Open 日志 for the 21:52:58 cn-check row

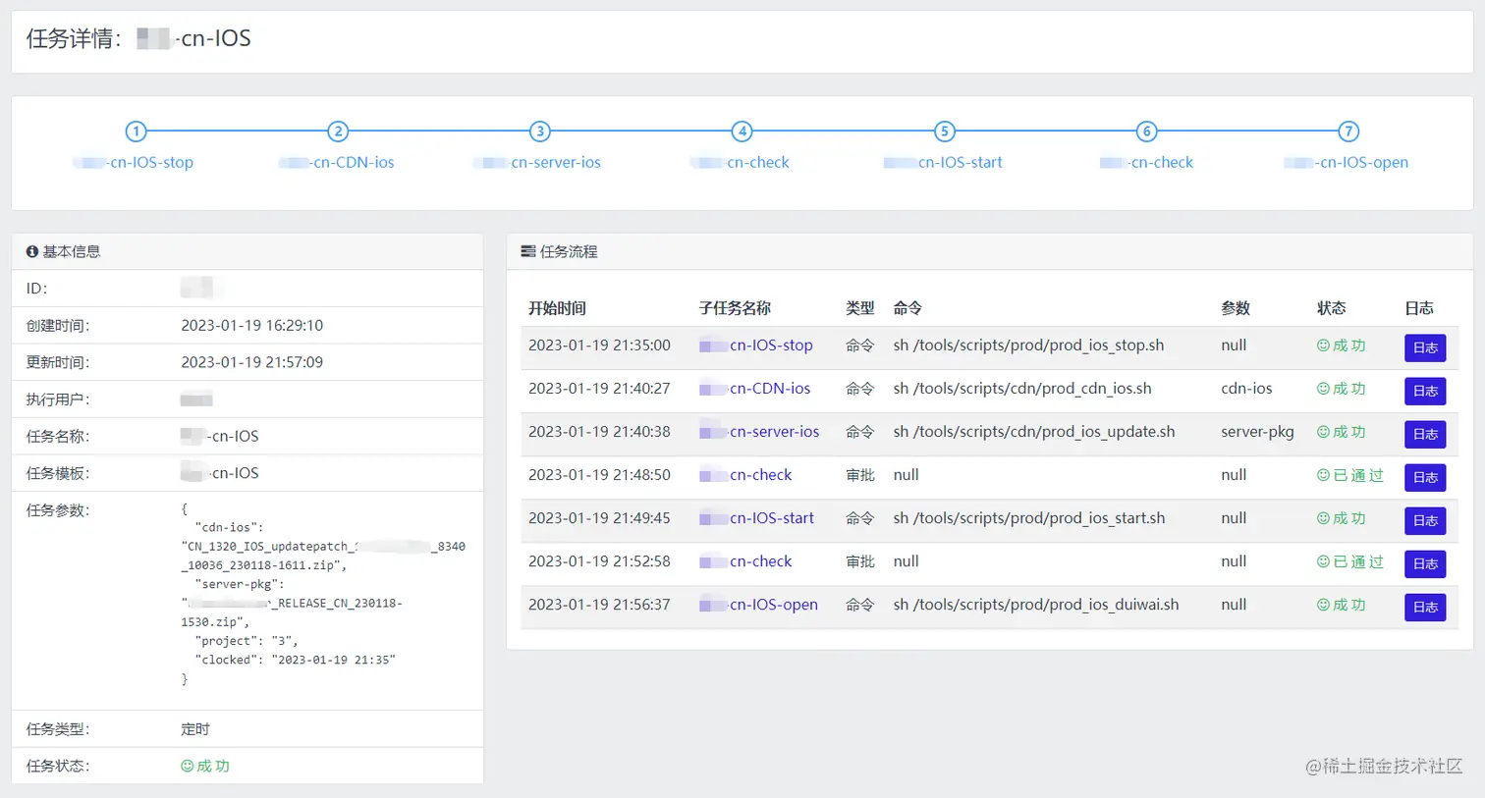1425,563
